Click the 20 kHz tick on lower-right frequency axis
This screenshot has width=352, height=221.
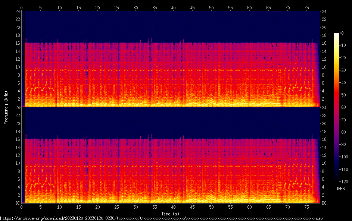point(324,124)
